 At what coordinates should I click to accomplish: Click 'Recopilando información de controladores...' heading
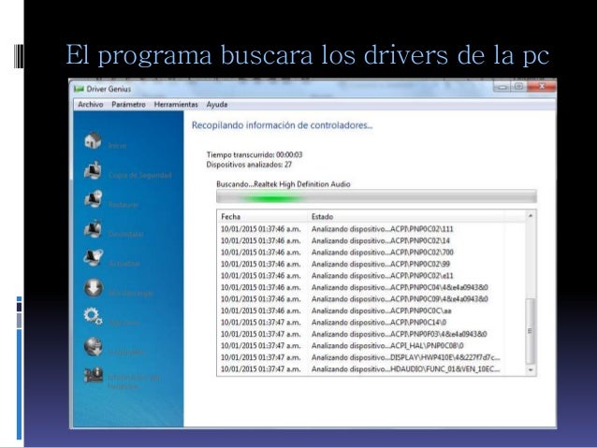pos(283,125)
